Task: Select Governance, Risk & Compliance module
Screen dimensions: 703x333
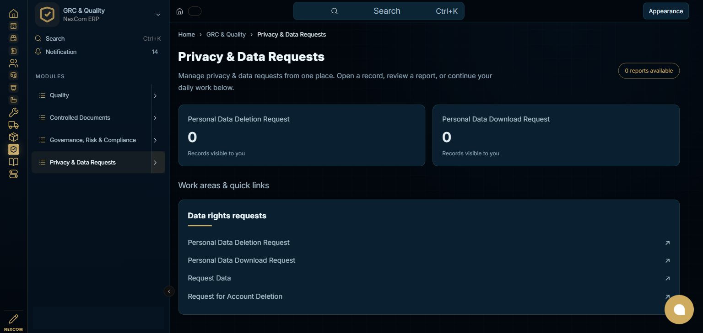Action: coord(92,140)
